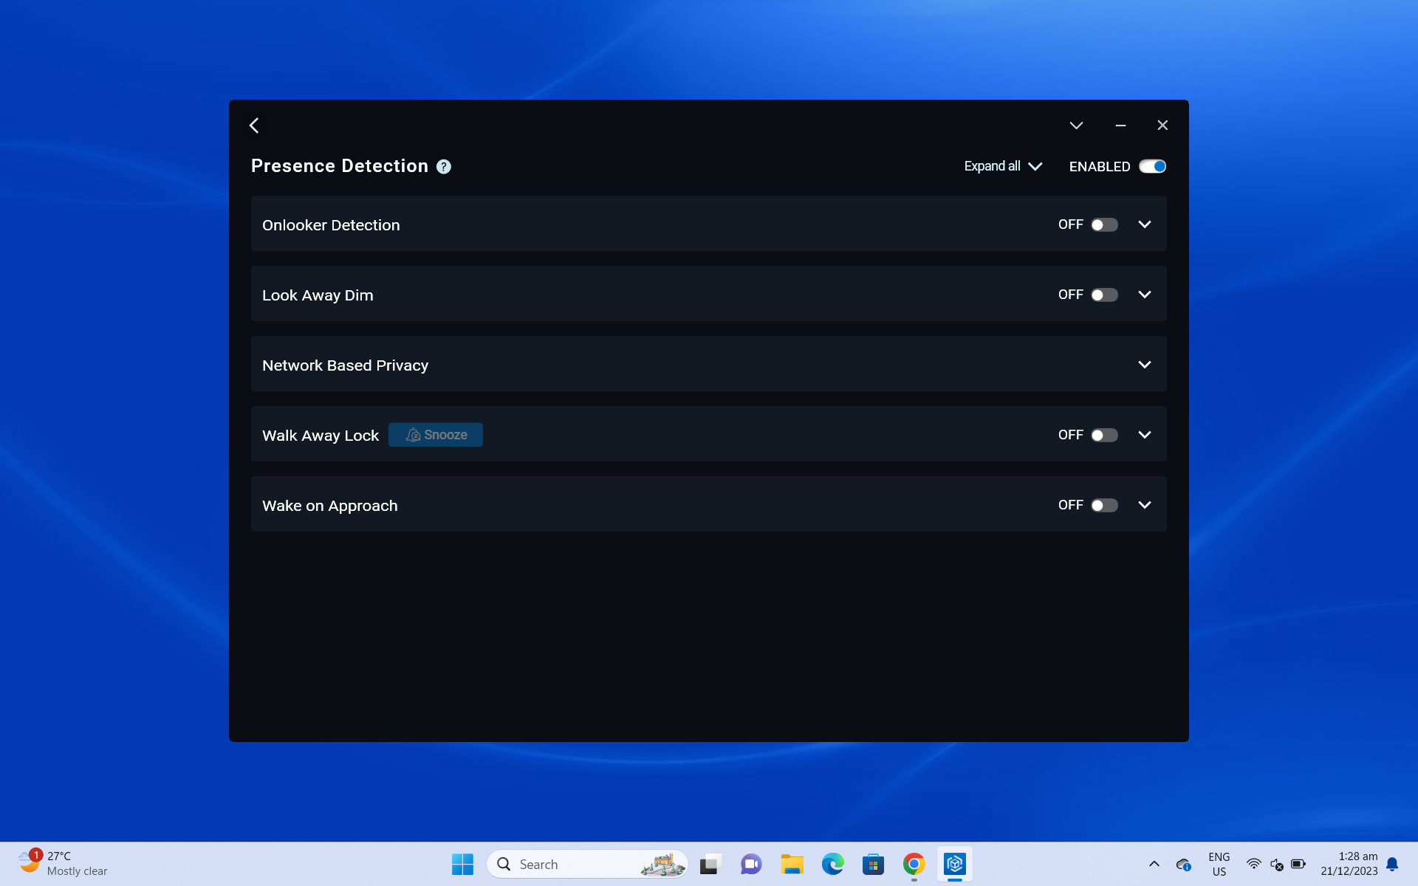Disable the Presence Detection ENABLED toggle
Image resolution: width=1418 pixels, height=886 pixels.
point(1152,166)
